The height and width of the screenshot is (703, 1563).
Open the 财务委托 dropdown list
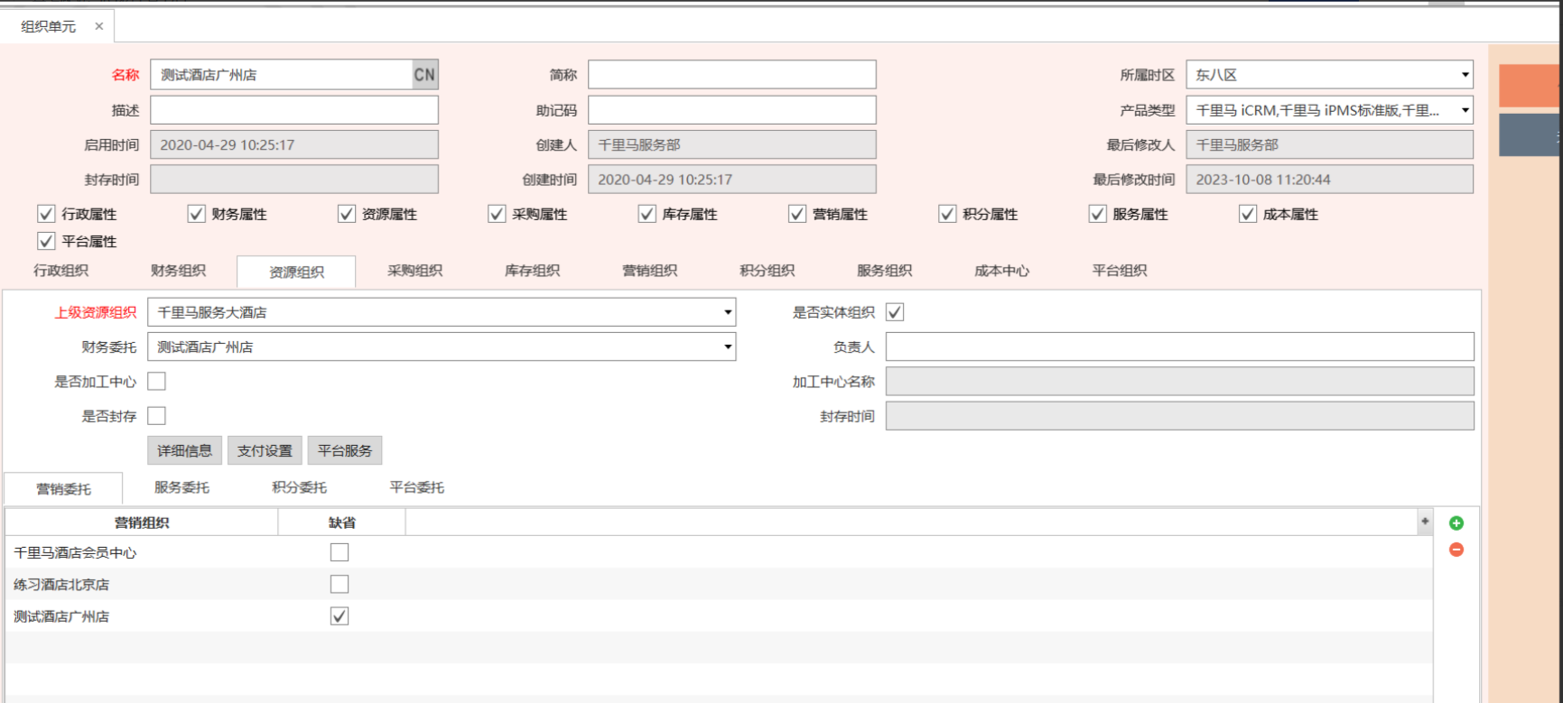pyautogui.click(x=728, y=347)
